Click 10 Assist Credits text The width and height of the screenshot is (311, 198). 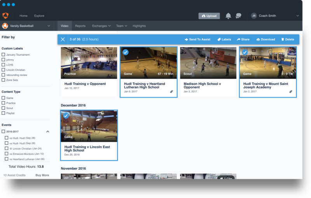14,175
